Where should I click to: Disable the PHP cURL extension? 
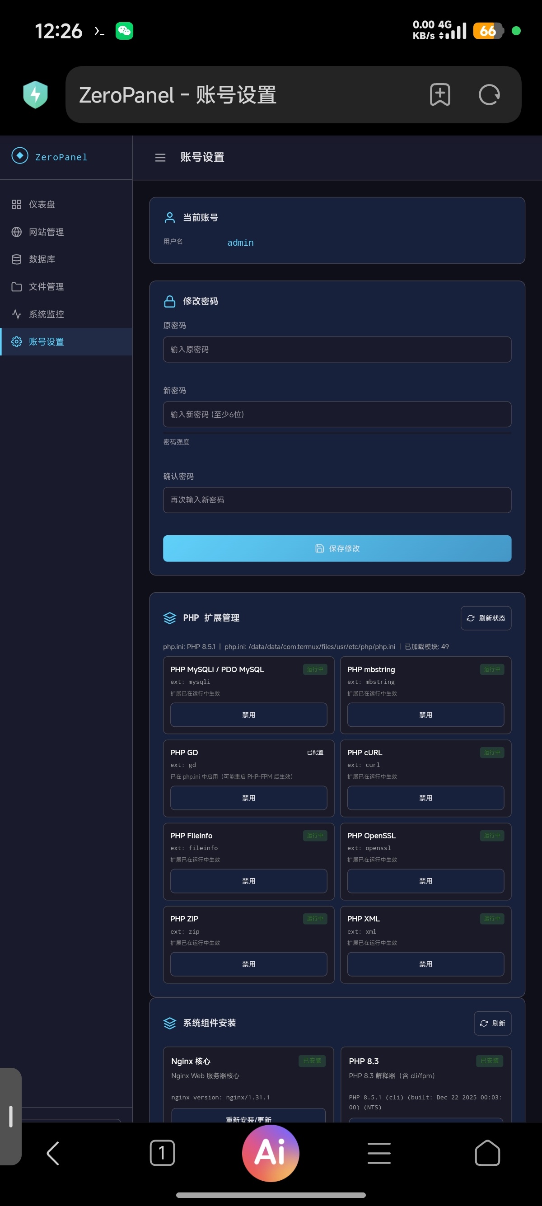(425, 798)
